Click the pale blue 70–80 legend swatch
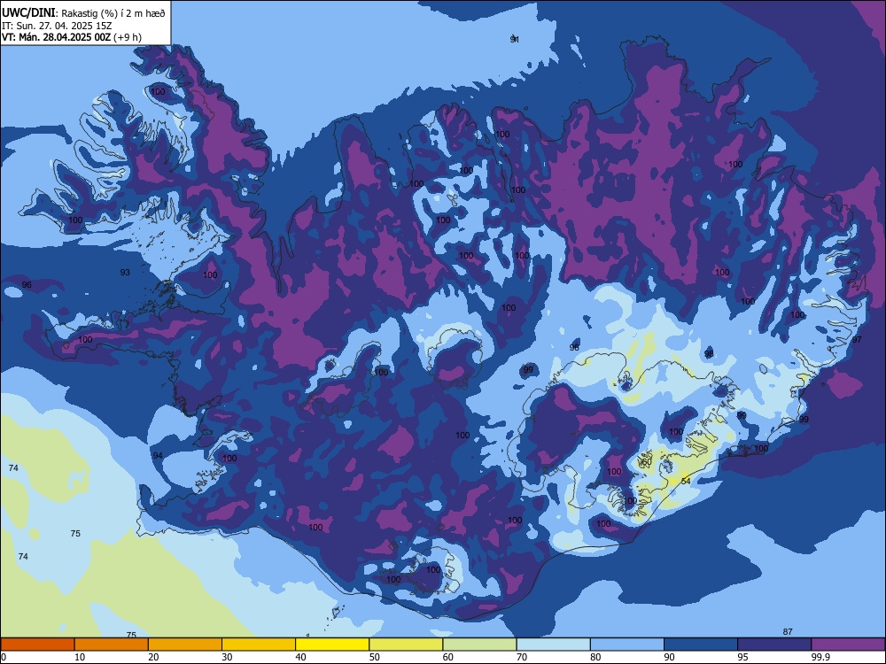Screen dimensions: 886x664 click(554, 645)
